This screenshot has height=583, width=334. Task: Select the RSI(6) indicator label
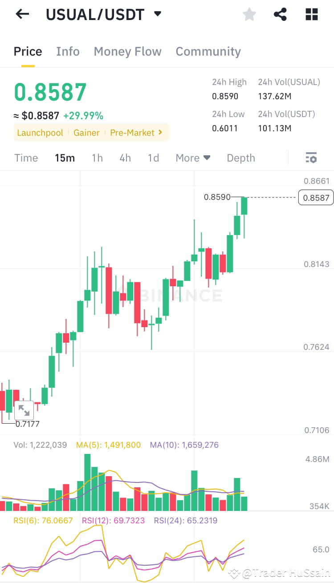pyautogui.click(x=43, y=520)
